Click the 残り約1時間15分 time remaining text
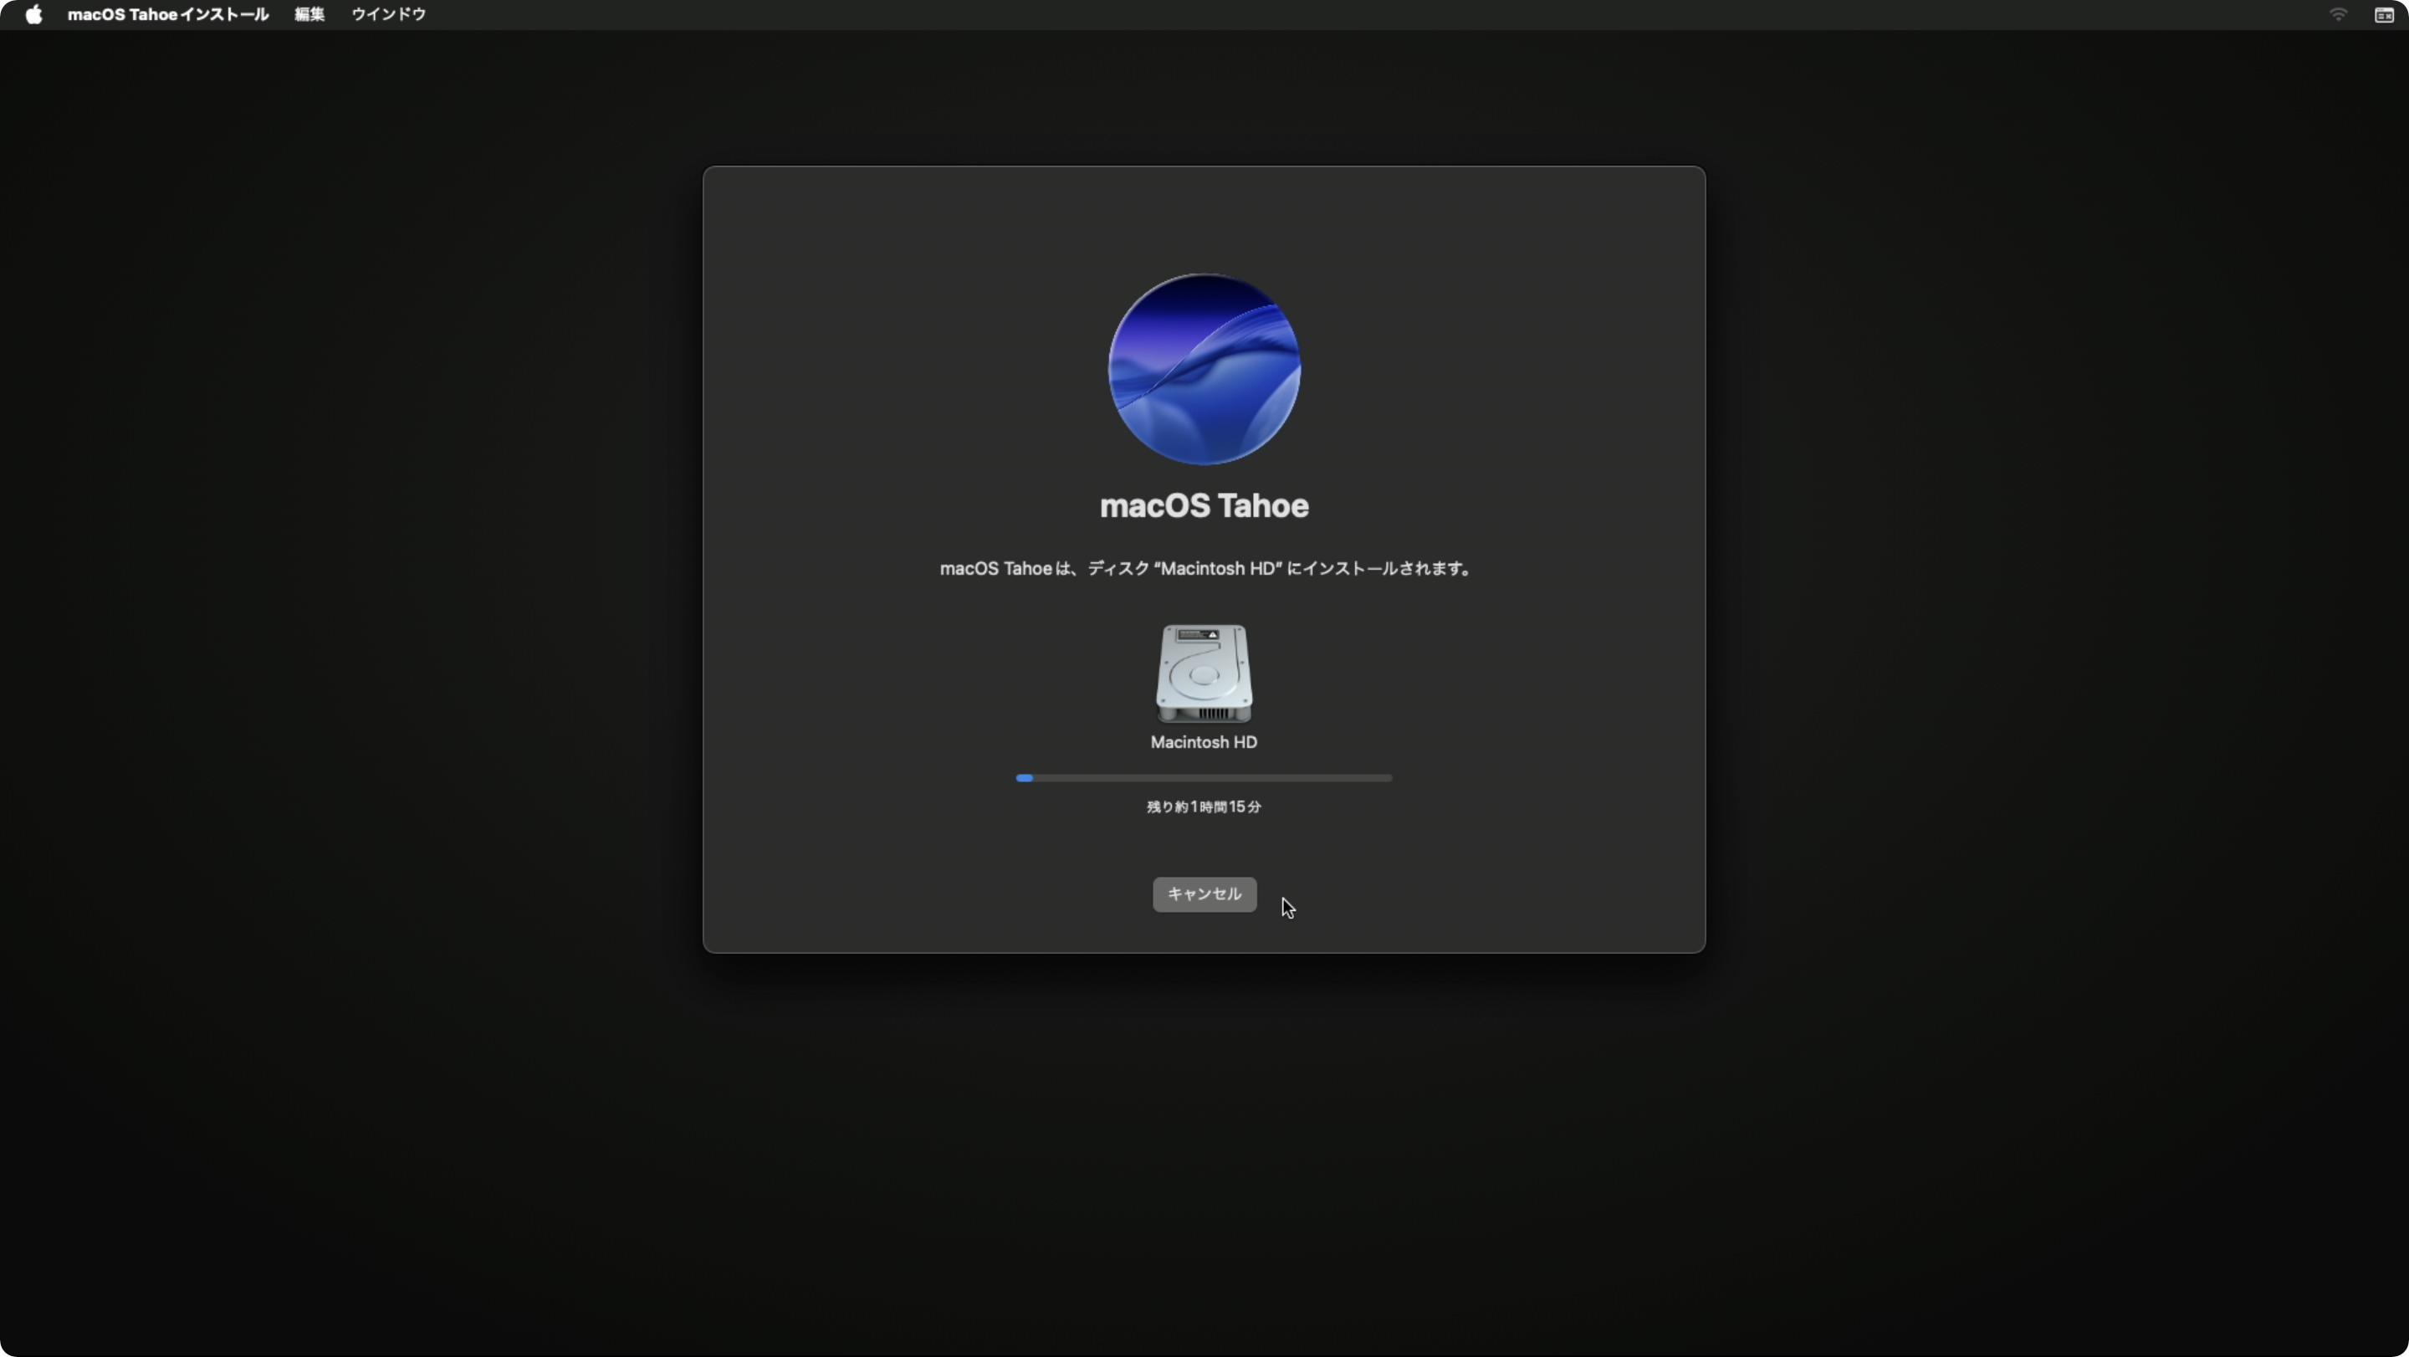The height and width of the screenshot is (1357, 2409). [1204, 807]
